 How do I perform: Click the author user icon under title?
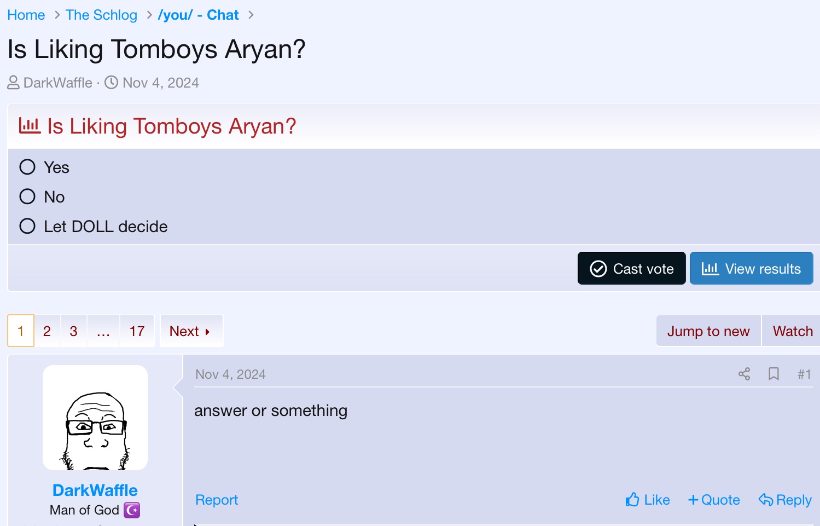pyautogui.click(x=13, y=83)
